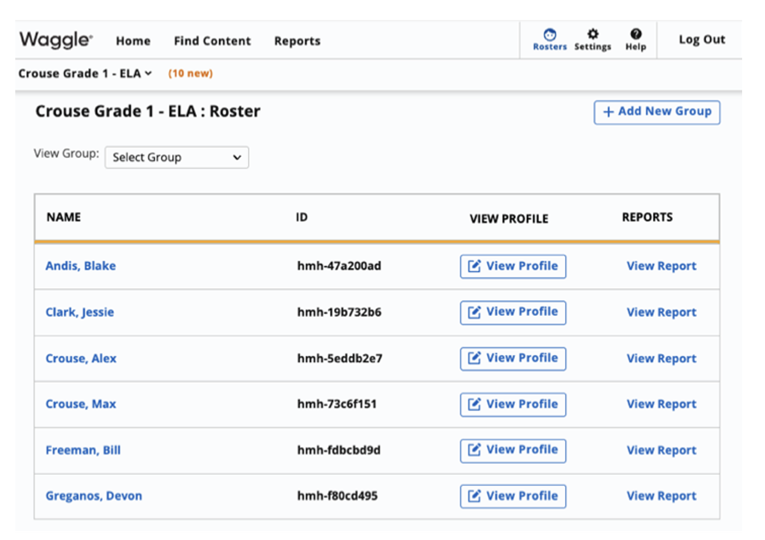Click the NAME column header
Image resolution: width=765 pixels, height=540 pixels.
64,217
